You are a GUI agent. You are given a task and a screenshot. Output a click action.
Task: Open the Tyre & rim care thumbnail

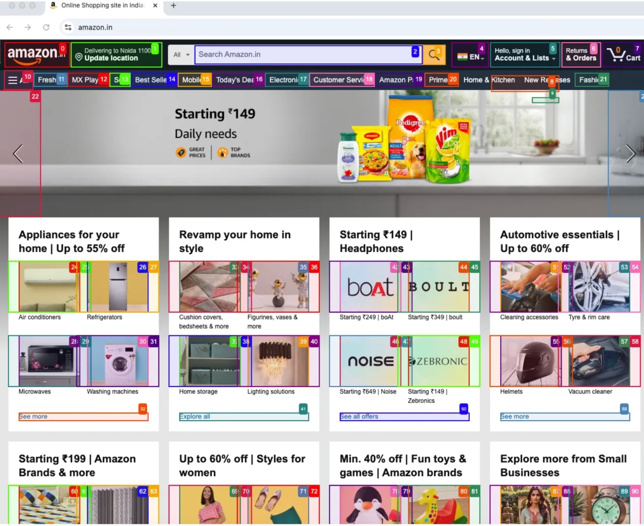(600, 286)
